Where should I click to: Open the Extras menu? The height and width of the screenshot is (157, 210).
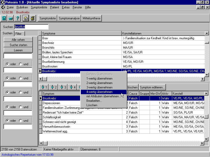pyautogui.click(x=66, y=7)
